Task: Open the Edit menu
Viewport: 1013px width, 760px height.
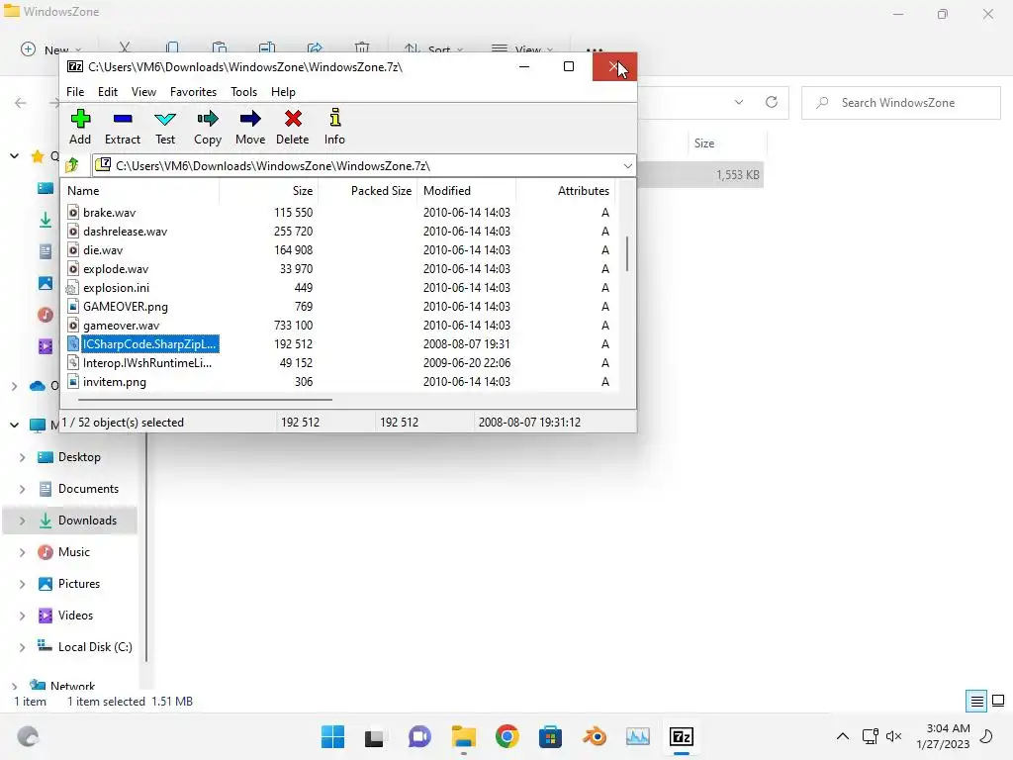Action: pyautogui.click(x=107, y=92)
